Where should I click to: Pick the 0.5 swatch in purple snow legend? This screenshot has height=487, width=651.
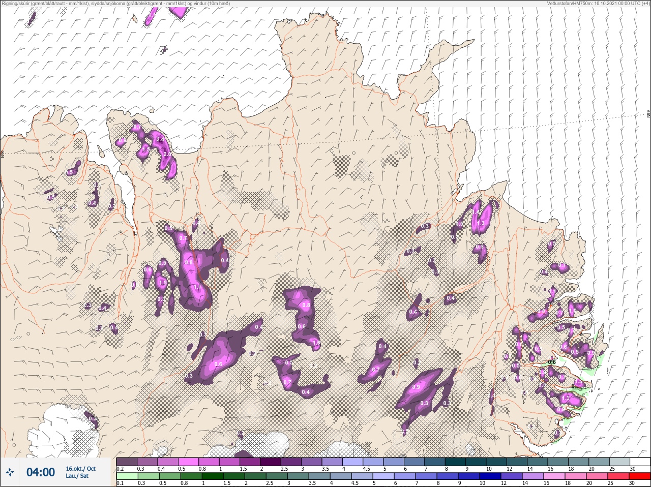coord(188,462)
